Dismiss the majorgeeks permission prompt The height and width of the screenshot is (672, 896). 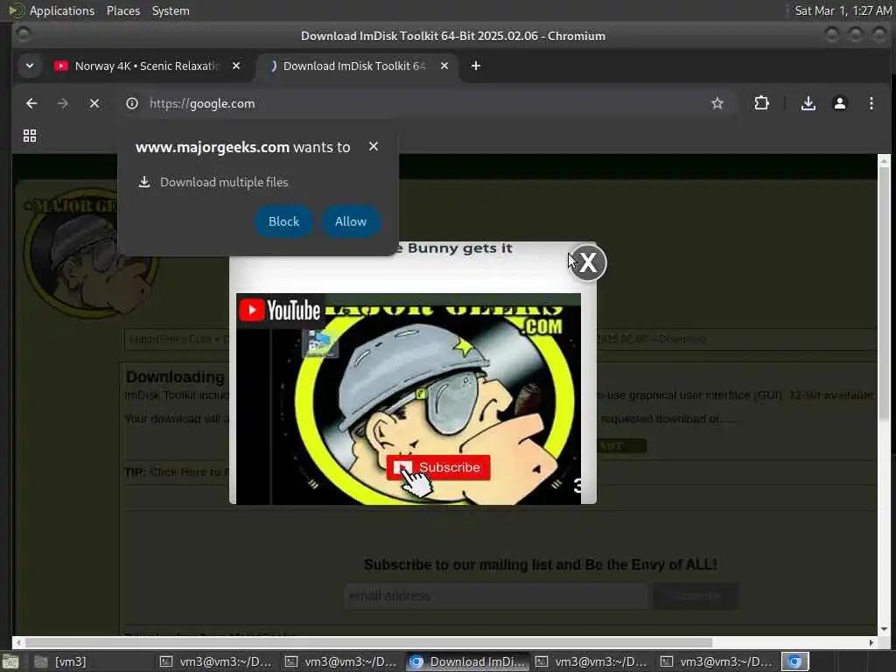click(373, 147)
